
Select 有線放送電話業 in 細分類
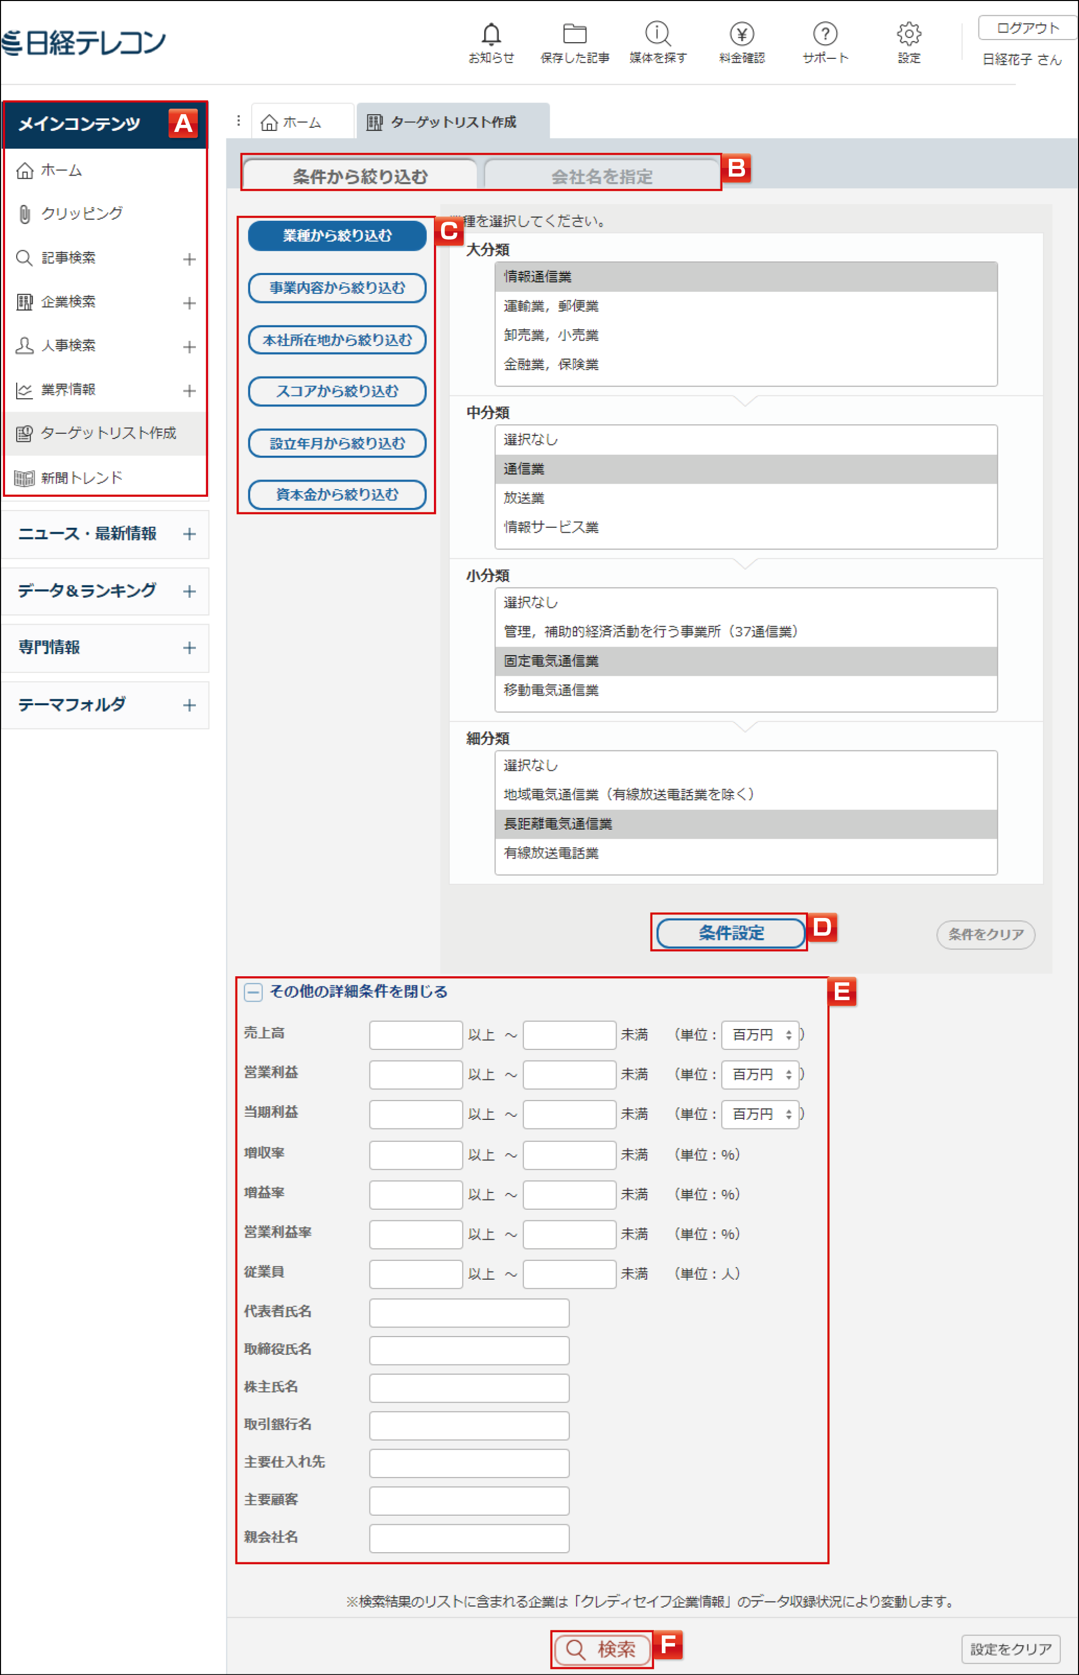click(x=746, y=853)
